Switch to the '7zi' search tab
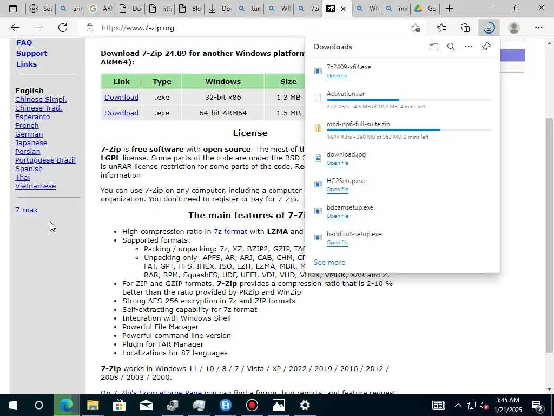This screenshot has height=416, width=554. 308,9
